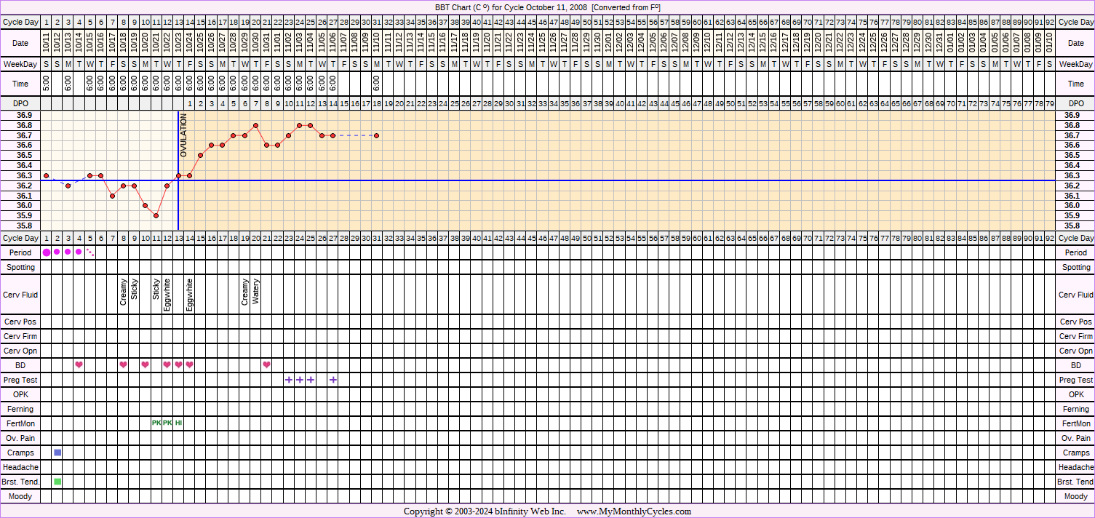Click the first PK fertility monitor reading
1095x518 pixels.
156,423
